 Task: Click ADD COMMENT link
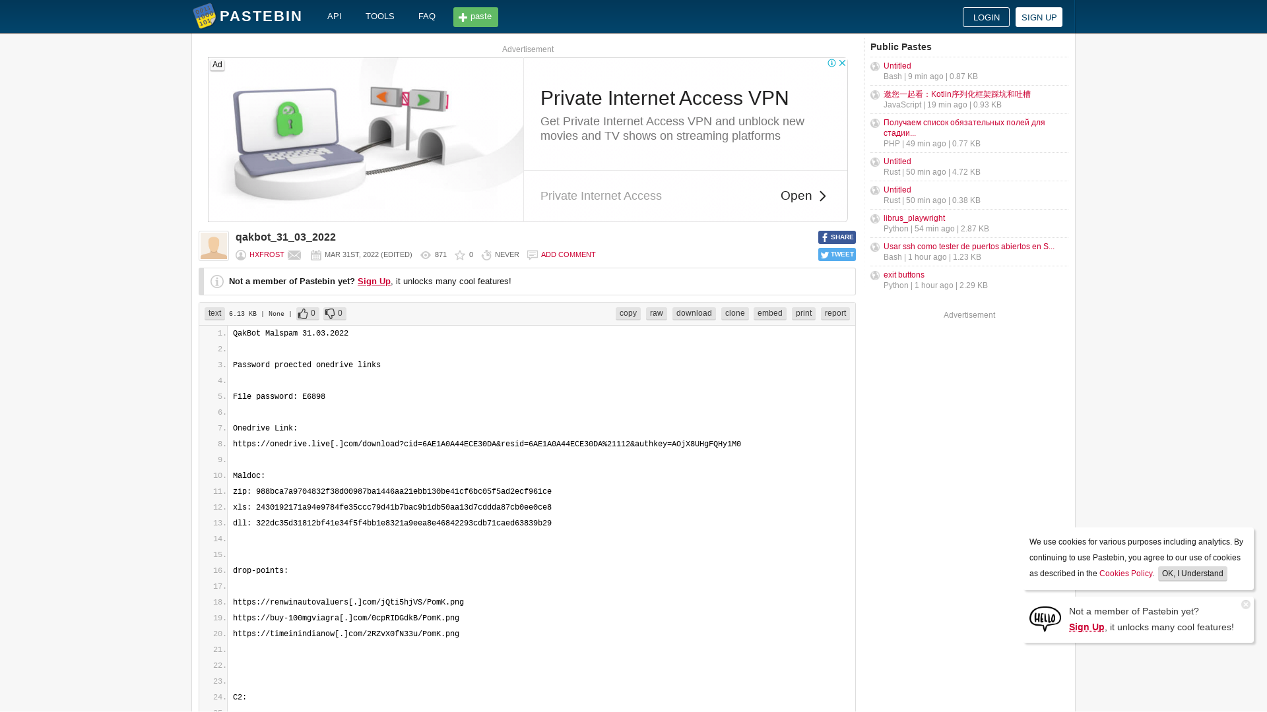click(x=568, y=254)
